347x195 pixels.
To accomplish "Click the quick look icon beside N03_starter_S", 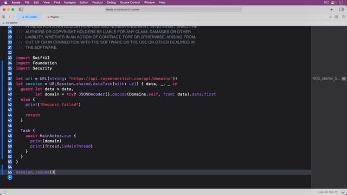I will tap(343, 79).
